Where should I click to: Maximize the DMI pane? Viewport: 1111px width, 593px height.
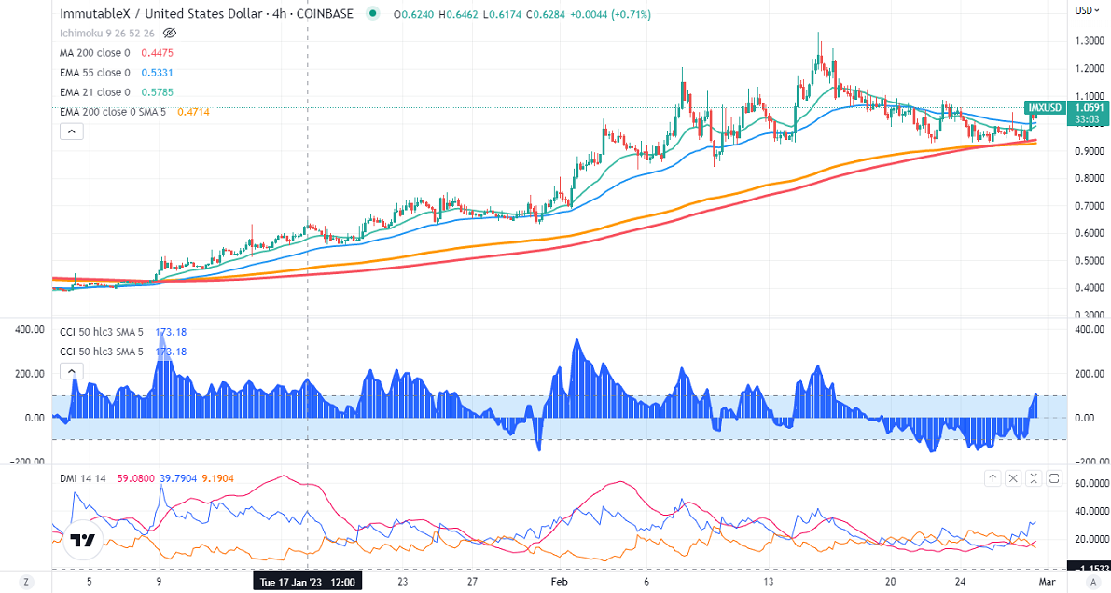click(1054, 478)
